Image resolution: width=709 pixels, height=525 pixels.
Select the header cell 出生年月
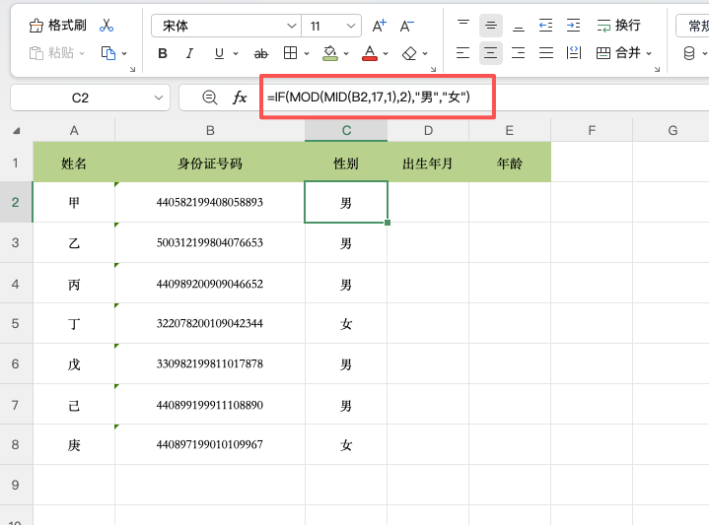428,163
